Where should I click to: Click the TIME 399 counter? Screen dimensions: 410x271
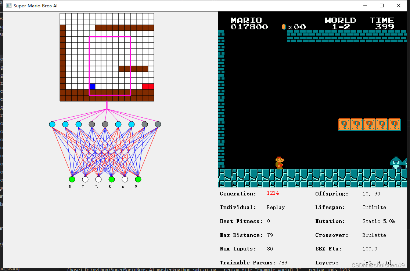pyautogui.click(x=382, y=23)
